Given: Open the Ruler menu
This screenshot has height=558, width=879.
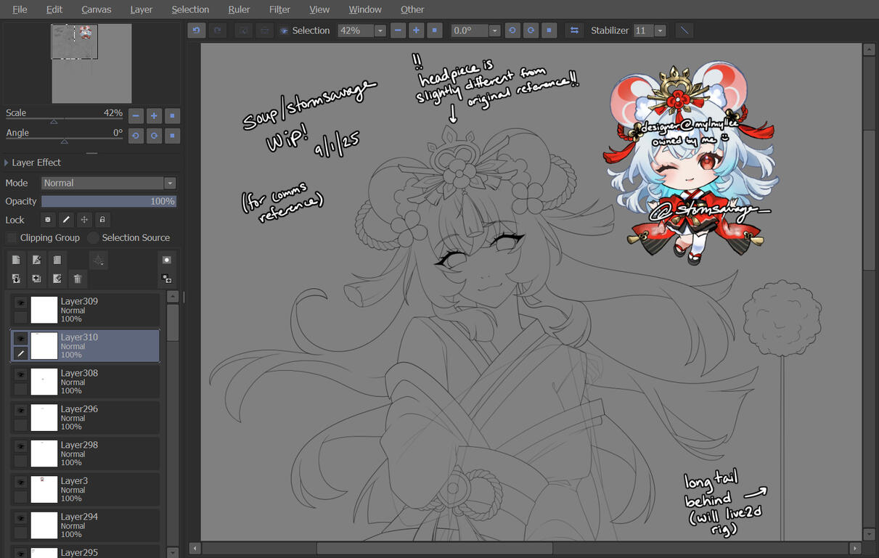Looking at the screenshot, I should [239, 9].
